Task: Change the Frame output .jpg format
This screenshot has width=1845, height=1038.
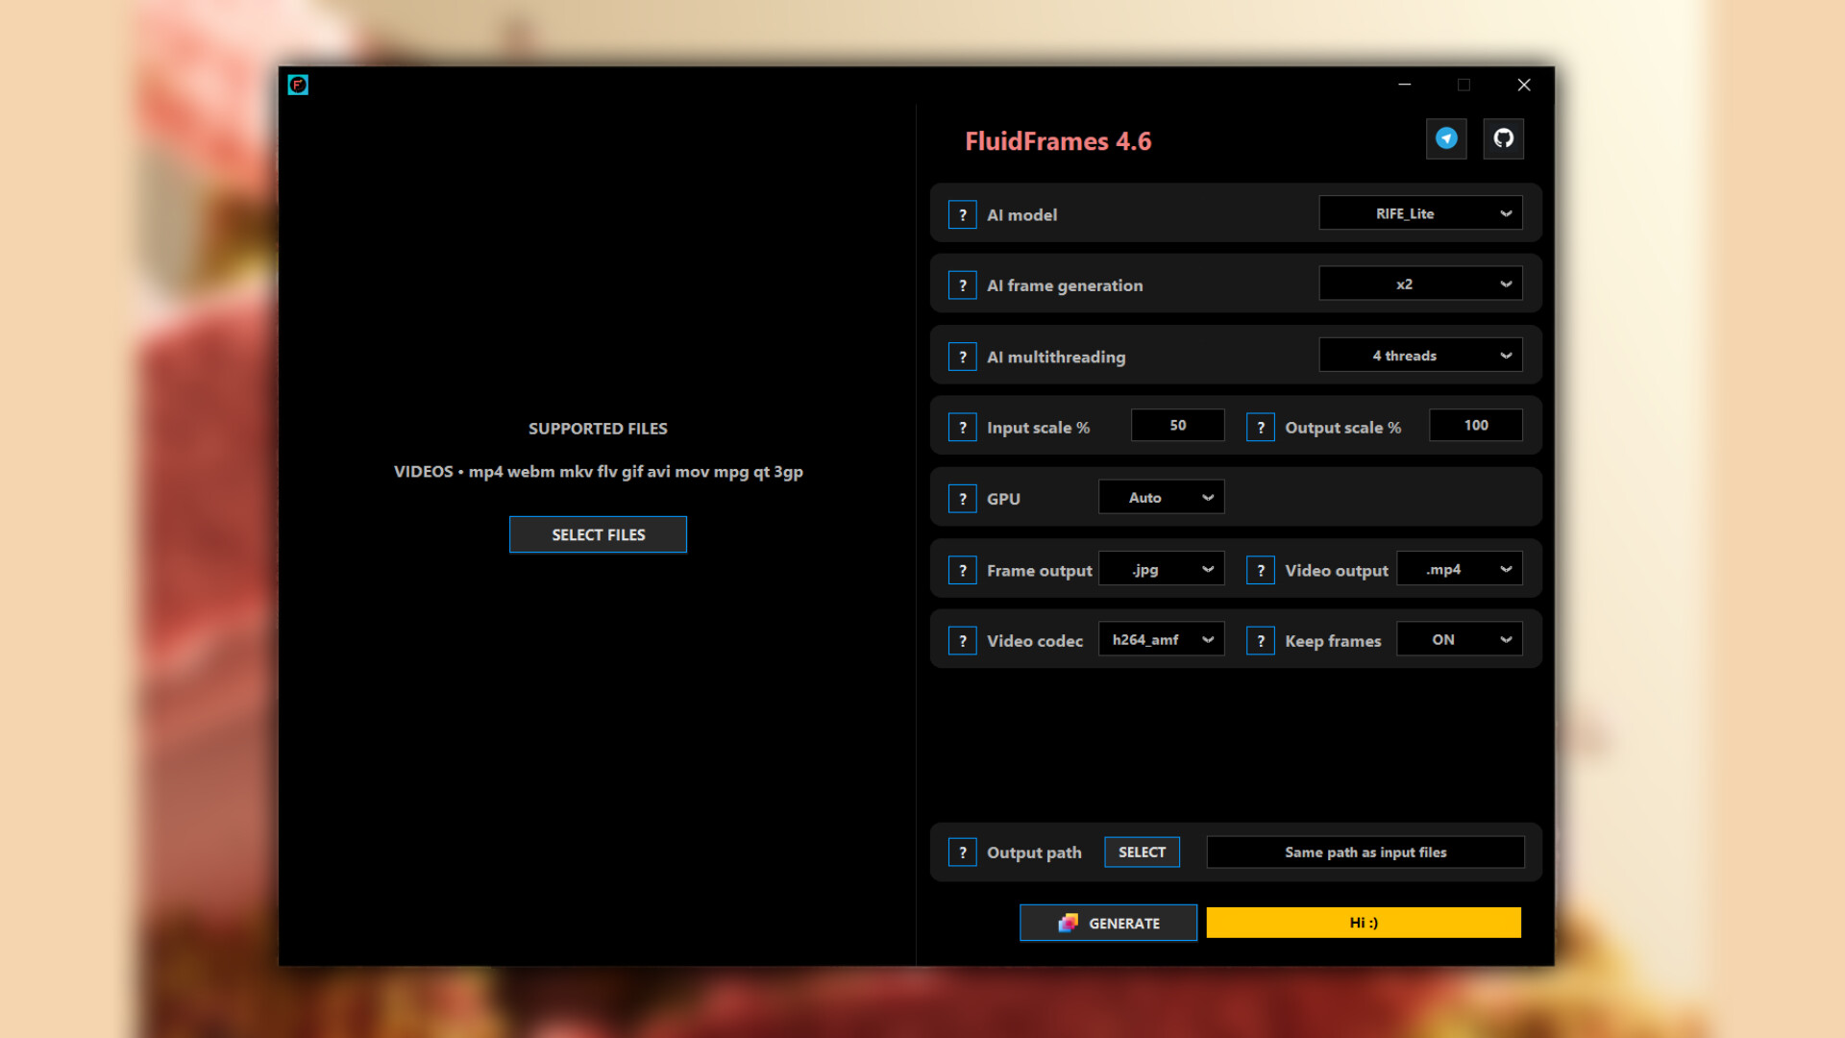Action: (1161, 569)
